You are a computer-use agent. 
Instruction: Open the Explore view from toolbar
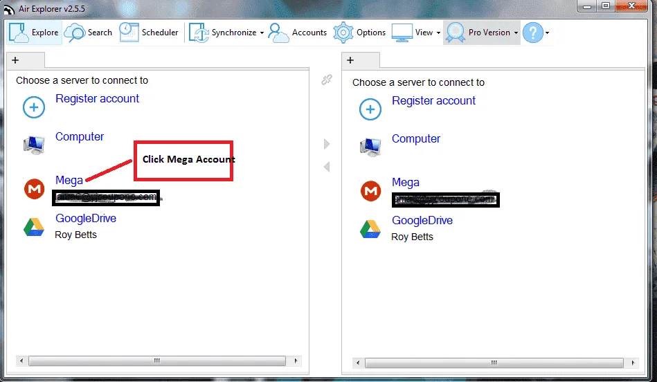[x=35, y=33]
